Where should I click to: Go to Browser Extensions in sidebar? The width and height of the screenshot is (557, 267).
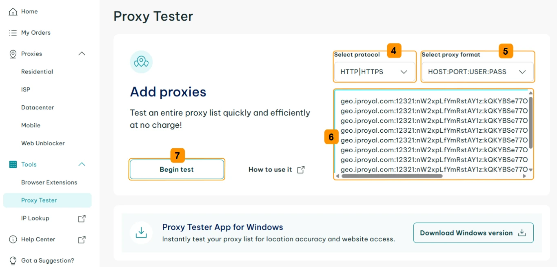pos(49,182)
